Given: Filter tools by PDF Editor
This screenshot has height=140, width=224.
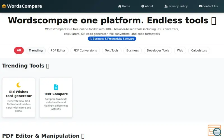Looking at the screenshot, I should click(x=58, y=50).
